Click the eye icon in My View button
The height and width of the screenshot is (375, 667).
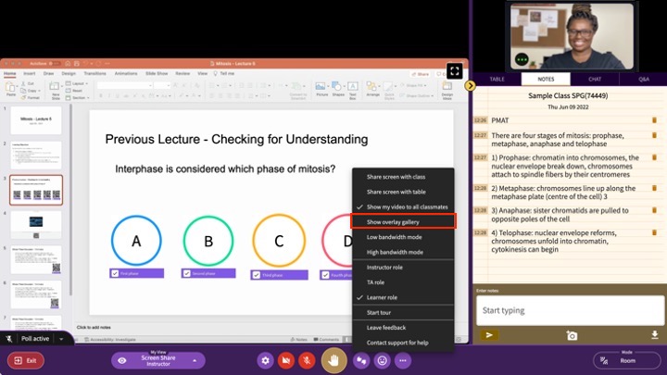point(122,360)
